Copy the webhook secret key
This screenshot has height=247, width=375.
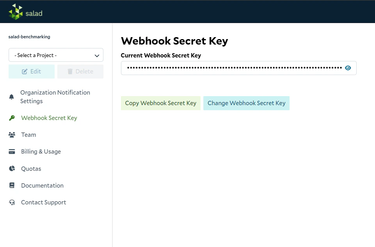pos(160,103)
